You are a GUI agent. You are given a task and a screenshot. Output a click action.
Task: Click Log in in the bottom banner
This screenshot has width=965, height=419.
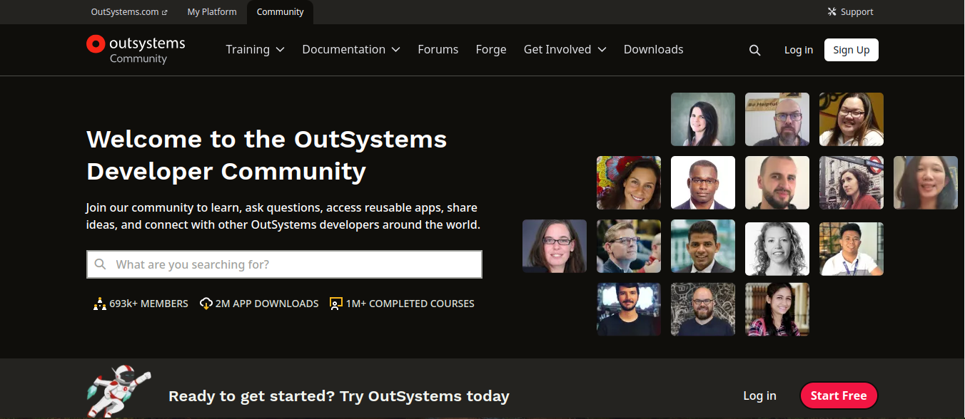click(759, 395)
